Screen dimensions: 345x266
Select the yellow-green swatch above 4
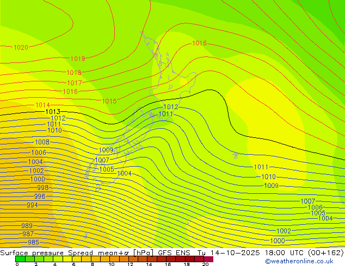[x=58, y=259]
